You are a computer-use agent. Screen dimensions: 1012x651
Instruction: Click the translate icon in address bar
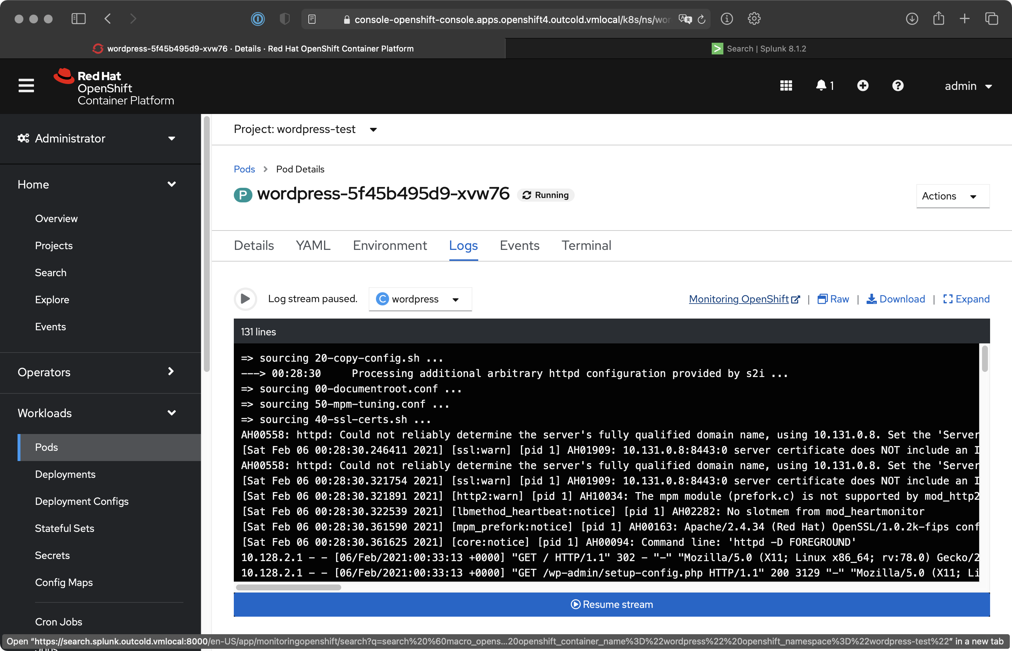685,19
